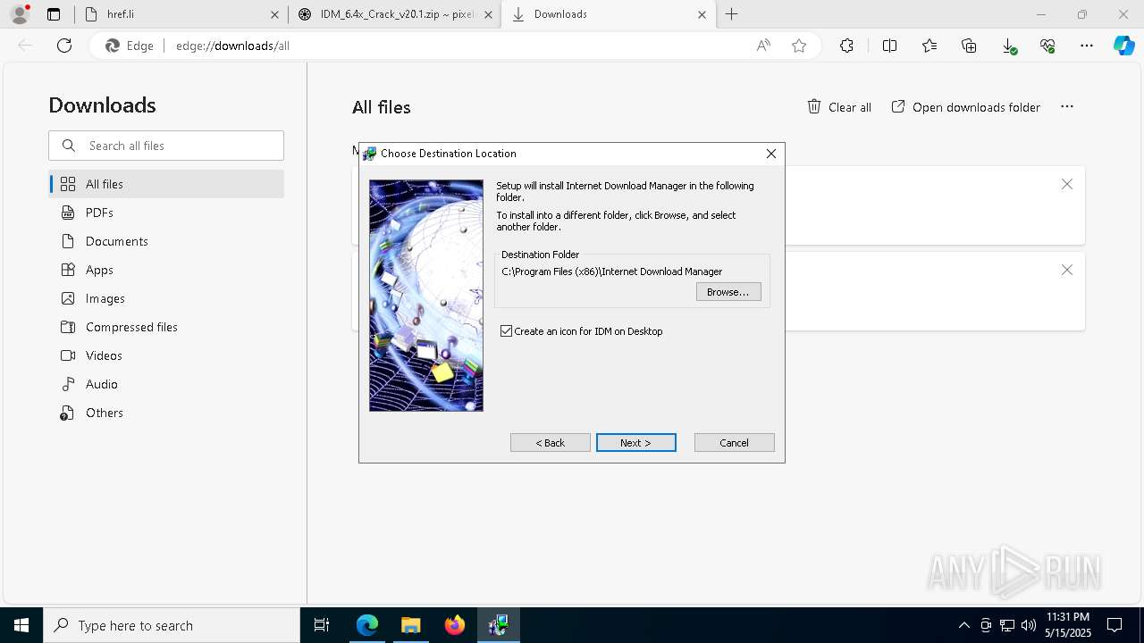Open a new browser tab
Screen dimensions: 1144x643
click(x=732, y=14)
